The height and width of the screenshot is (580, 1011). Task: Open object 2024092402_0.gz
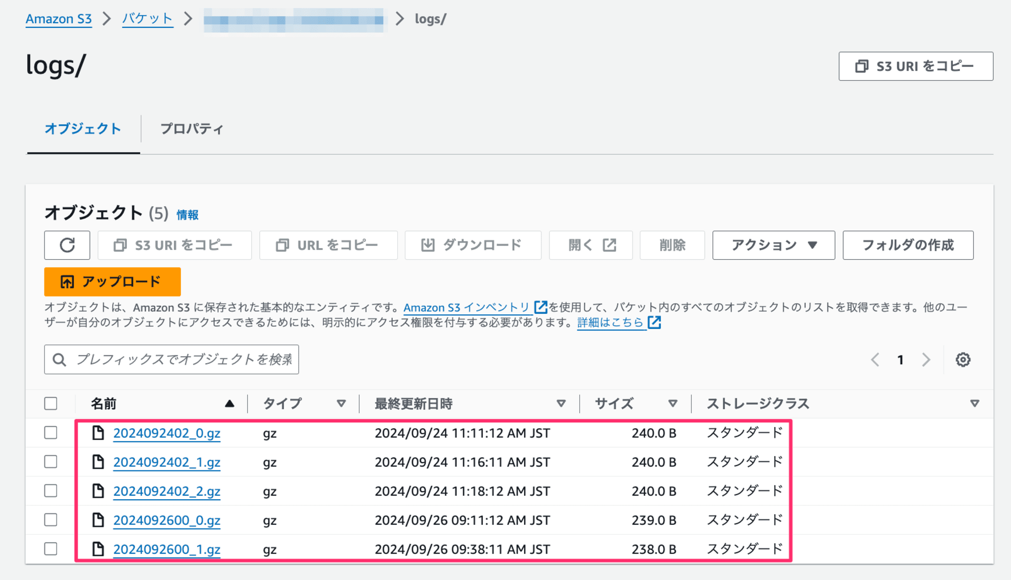[167, 433]
